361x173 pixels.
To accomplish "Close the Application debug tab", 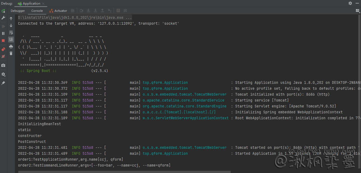I will pos(44,3).
